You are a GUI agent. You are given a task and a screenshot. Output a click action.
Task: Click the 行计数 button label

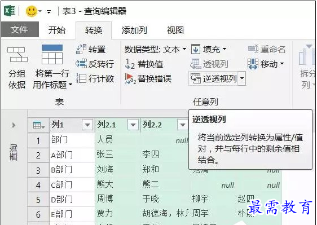coord(102,78)
